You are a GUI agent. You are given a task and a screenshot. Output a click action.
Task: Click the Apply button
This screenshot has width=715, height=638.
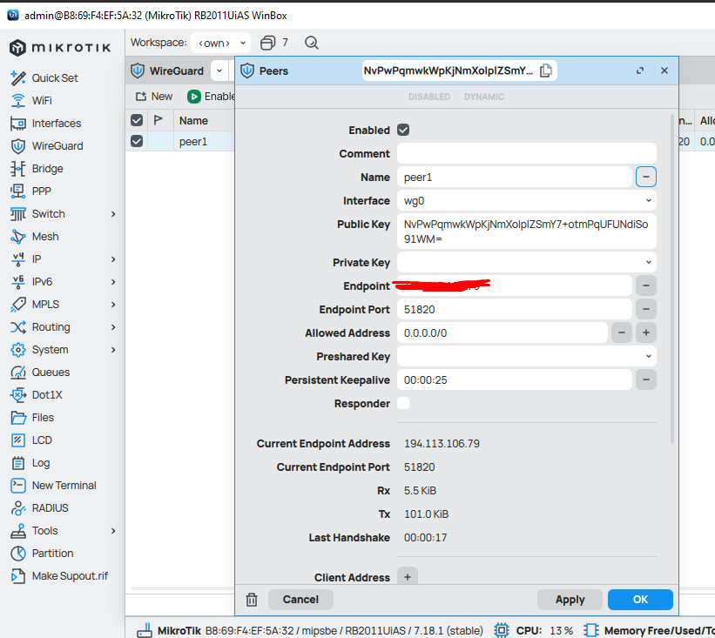[x=570, y=599]
